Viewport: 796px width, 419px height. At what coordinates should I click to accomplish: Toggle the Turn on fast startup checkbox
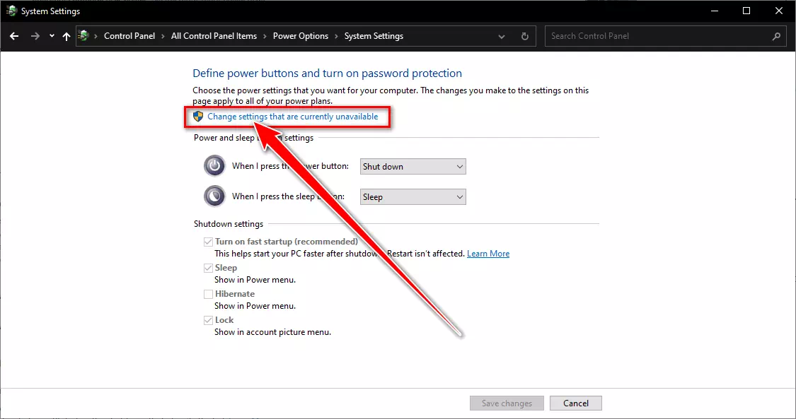(208, 242)
